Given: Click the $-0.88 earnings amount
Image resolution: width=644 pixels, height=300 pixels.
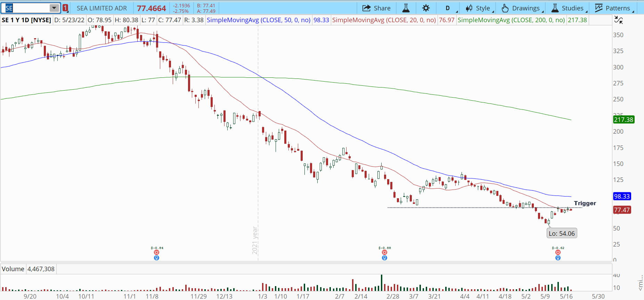Looking at the screenshot, I should (x=385, y=248).
